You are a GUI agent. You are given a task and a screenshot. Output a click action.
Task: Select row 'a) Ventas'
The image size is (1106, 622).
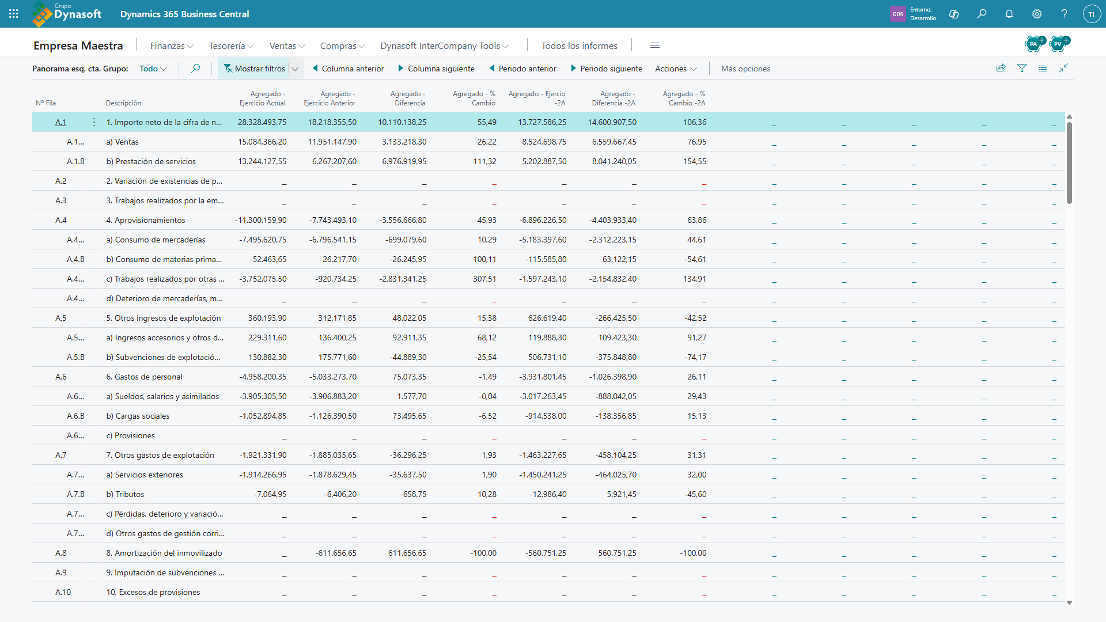[548, 142]
